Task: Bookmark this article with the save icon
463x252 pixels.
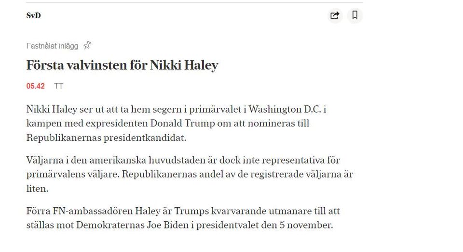Action: point(355,15)
